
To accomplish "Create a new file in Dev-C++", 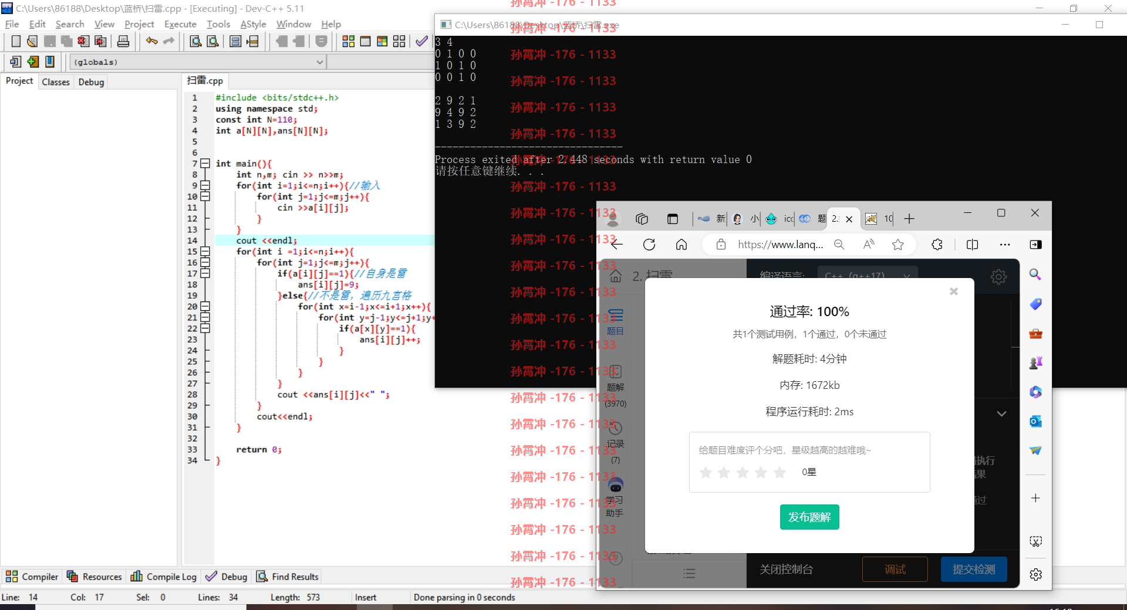I will [x=16, y=41].
